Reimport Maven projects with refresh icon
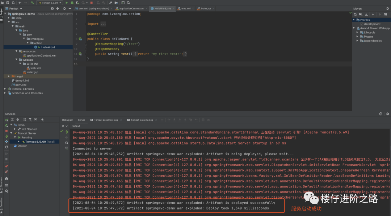Image resolution: width=391 pixels, height=216 pixels. [x=356, y=14]
